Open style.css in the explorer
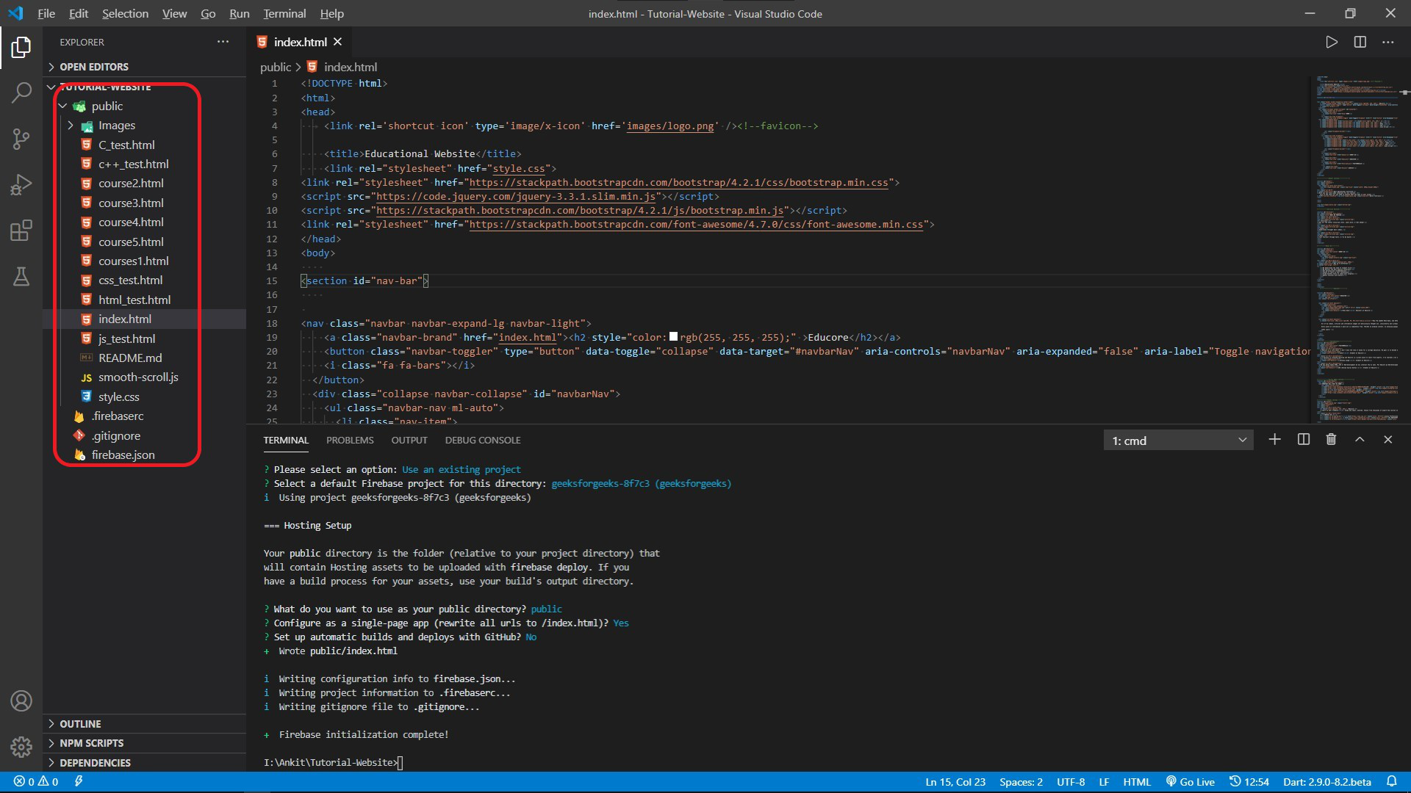The height and width of the screenshot is (793, 1411). click(118, 397)
